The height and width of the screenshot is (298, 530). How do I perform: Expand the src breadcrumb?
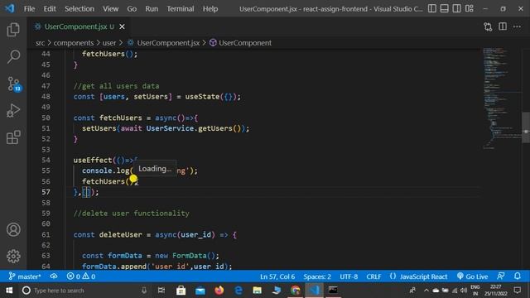coord(41,43)
